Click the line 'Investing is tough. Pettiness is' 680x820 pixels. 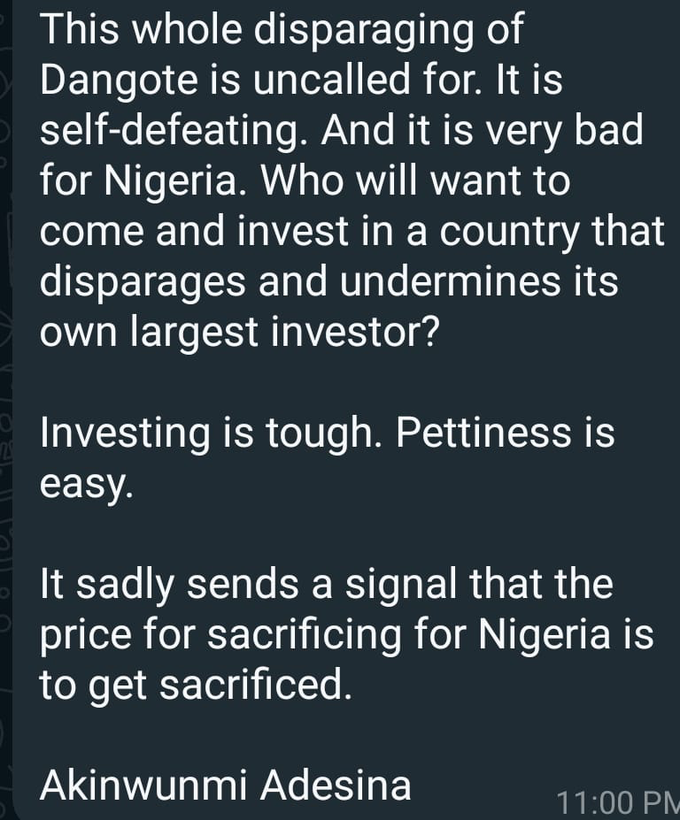point(328,433)
